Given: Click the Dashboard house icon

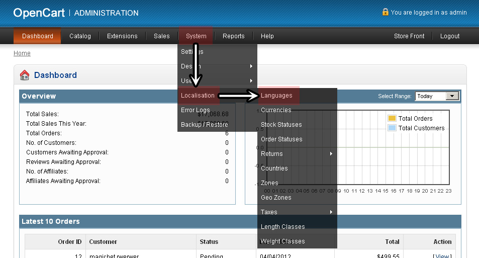Looking at the screenshot, I should pos(25,75).
